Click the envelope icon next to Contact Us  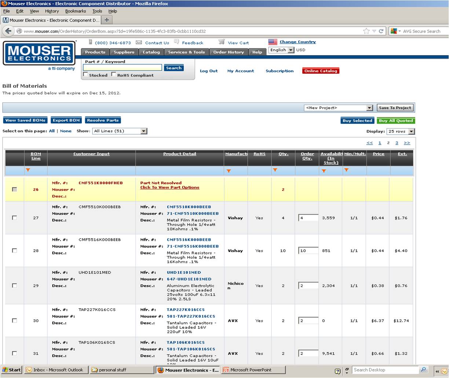tap(139, 43)
